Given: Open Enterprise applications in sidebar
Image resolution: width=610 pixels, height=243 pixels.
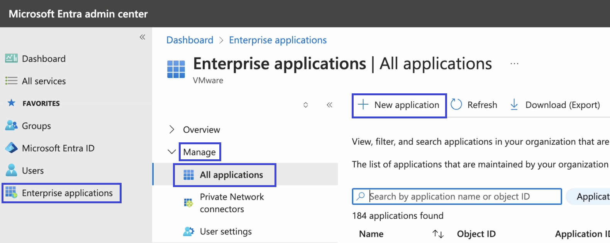Looking at the screenshot, I should [x=67, y=193].
